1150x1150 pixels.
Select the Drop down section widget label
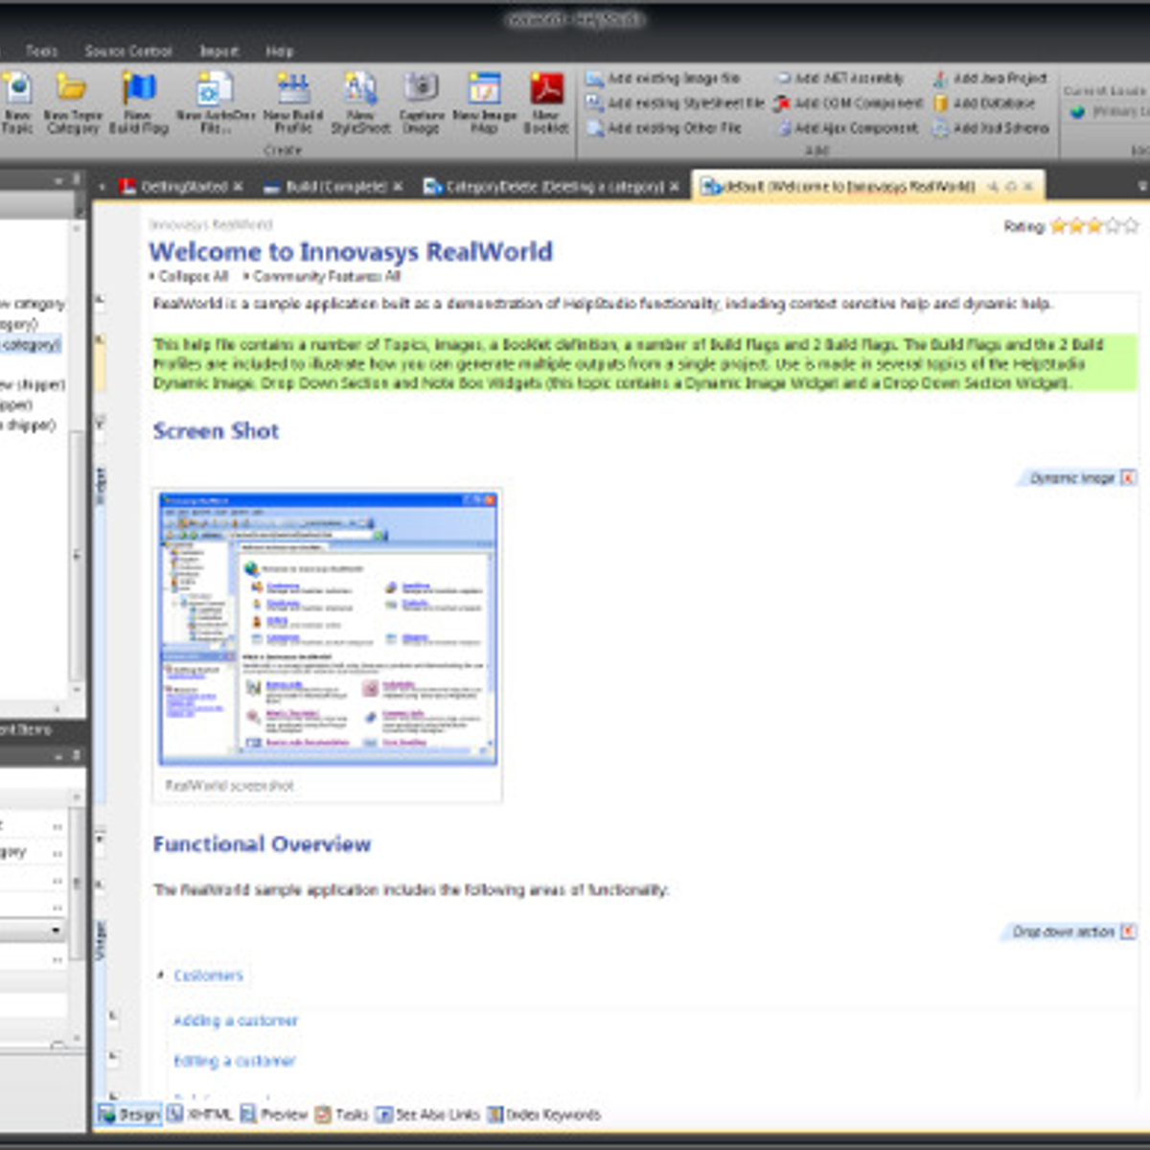pyautogui.click(x=1064, y=931)
